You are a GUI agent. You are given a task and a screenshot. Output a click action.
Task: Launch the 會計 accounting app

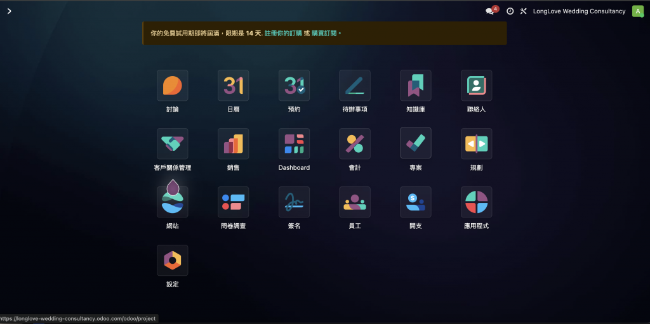point(355,144)
